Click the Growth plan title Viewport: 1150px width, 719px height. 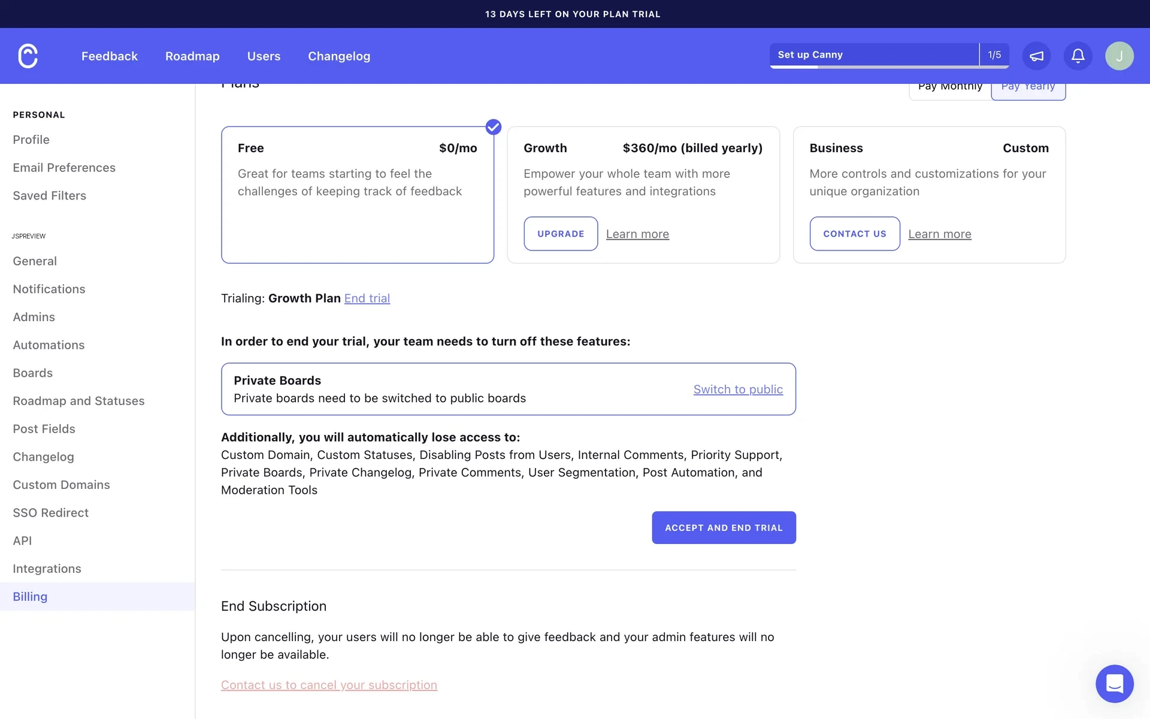coord(545,148)
